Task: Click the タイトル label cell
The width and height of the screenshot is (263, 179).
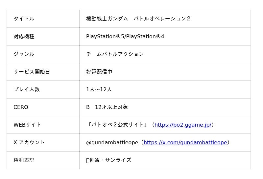Action: click(24, 19)
